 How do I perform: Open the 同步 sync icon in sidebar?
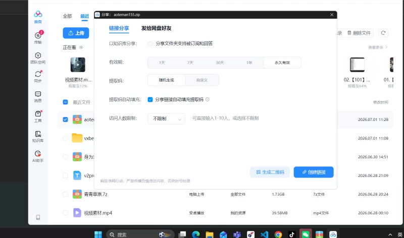(38, 77)
